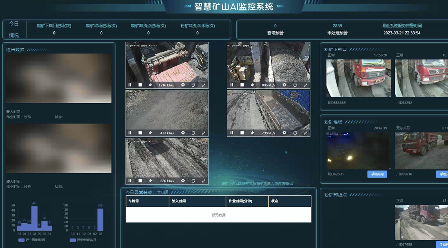Stop the 473 kb/s video feed
The image size is (448, 248).
(140, 133)
